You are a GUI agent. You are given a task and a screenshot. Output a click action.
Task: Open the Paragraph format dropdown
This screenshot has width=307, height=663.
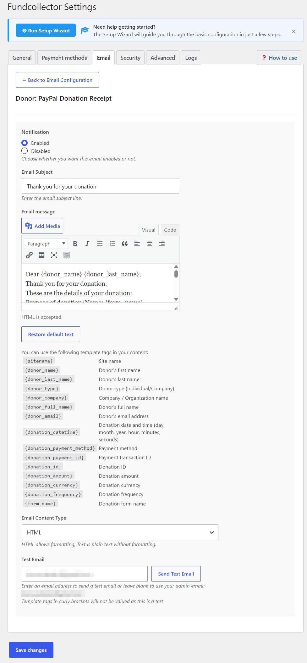(46, 244)
